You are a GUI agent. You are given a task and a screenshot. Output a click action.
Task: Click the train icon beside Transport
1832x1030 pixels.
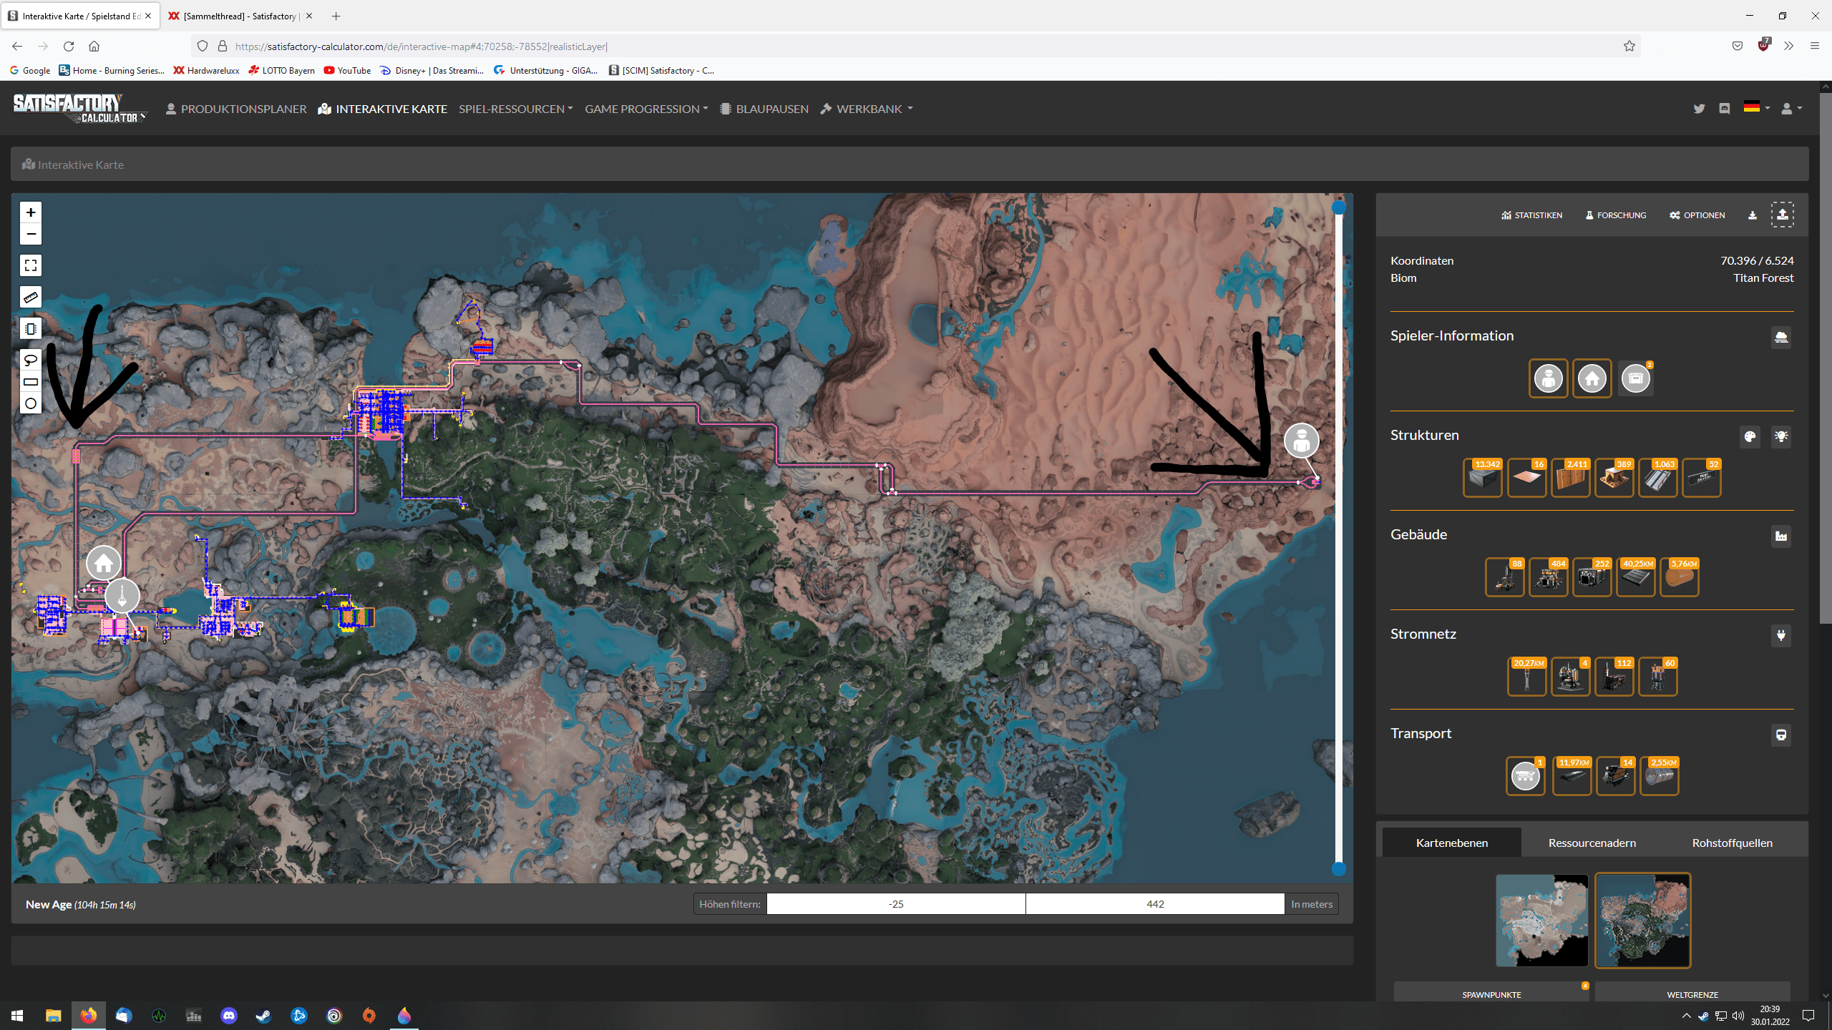click(x=1781, y=735)
